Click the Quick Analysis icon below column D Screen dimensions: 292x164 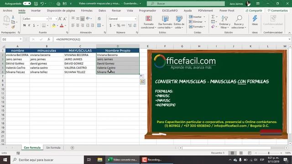[143, 82]
